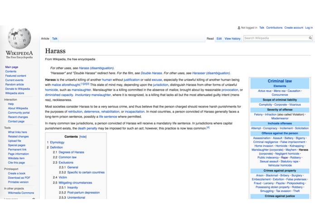This screenshot has height=224, width=315.
Task: Open the life sentence link
Action: [x=108, y=117]
